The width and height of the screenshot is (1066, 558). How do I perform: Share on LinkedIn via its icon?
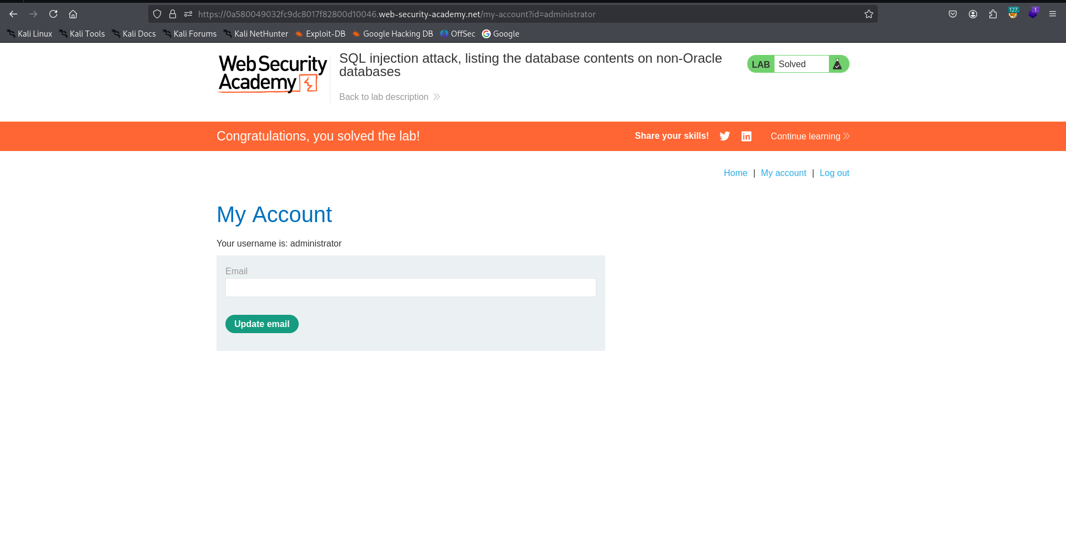click(746, 136)
